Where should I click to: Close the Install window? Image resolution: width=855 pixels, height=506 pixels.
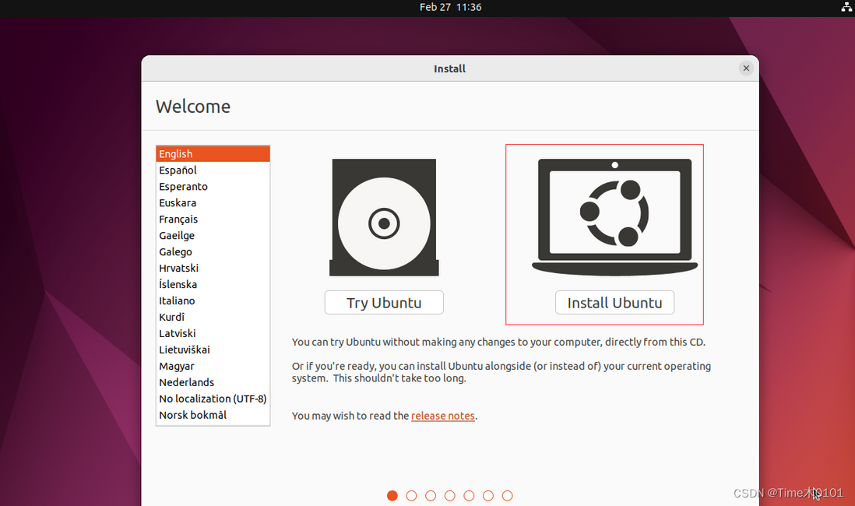tap(746, 69)
